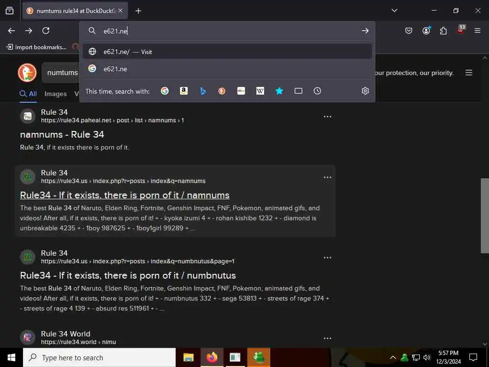Image resolution: width=489 pixels, height=367 pixels.
Task: Expand the list all tabs chevron
Action: click(394, 11)
